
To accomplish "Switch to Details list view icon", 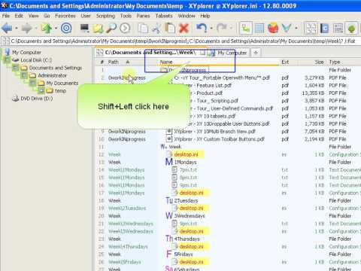I will (259, 28).
